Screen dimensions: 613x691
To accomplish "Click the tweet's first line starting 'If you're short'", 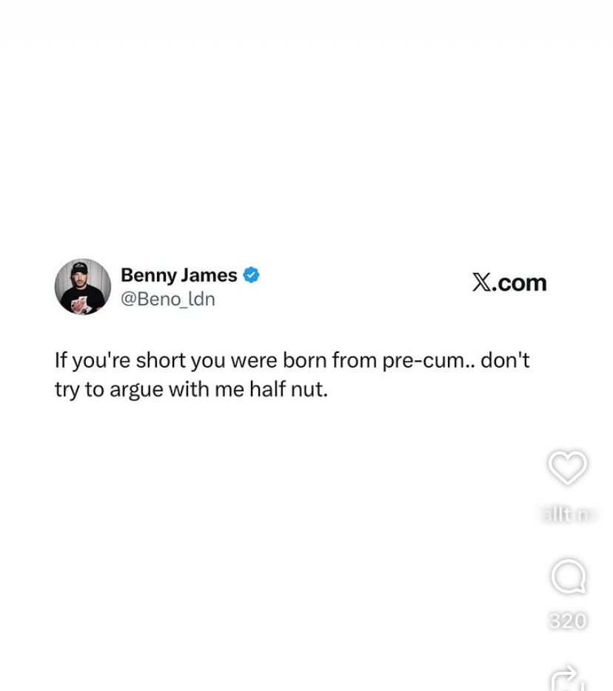I will pos(292,361).
